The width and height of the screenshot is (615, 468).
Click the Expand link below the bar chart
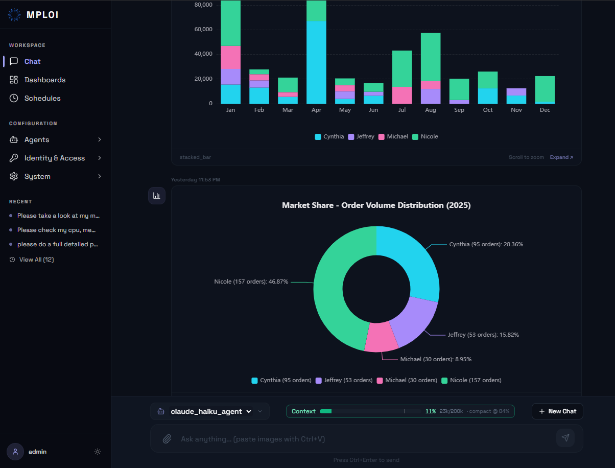coord(561,157)
